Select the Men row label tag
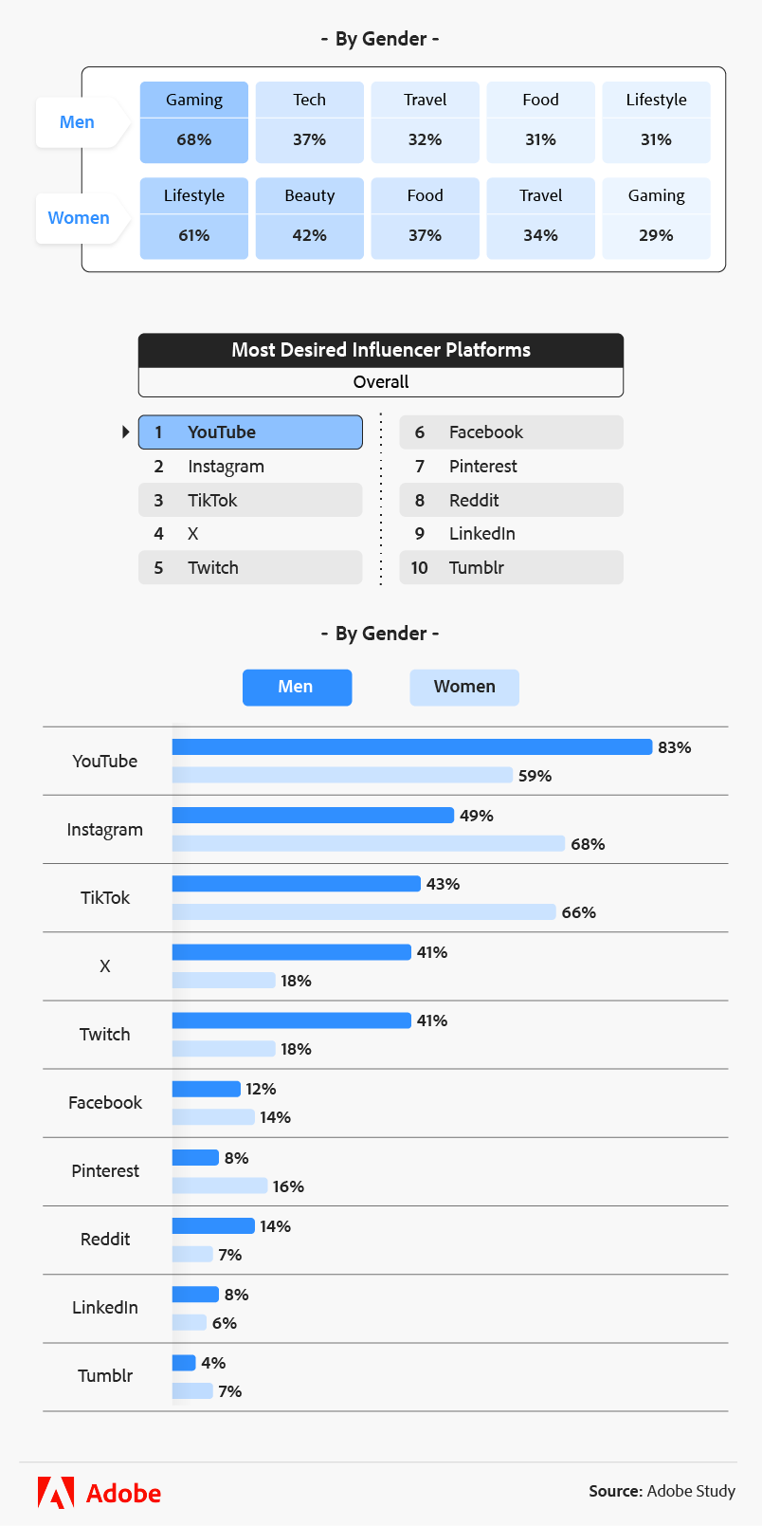 (x=78, y=122)
